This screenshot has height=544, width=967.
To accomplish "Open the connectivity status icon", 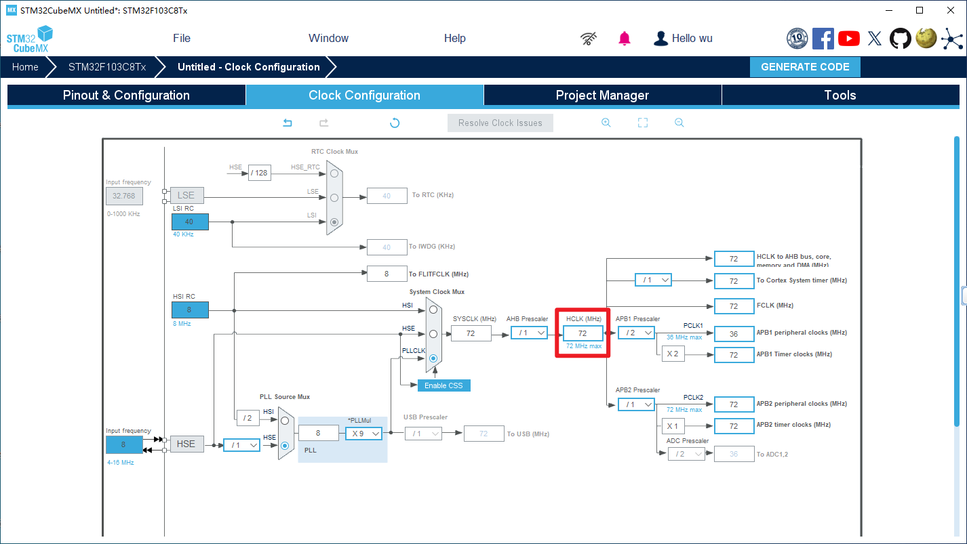I will (589, 39).
